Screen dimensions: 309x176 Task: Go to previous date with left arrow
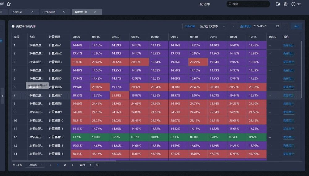coord(234,26)
